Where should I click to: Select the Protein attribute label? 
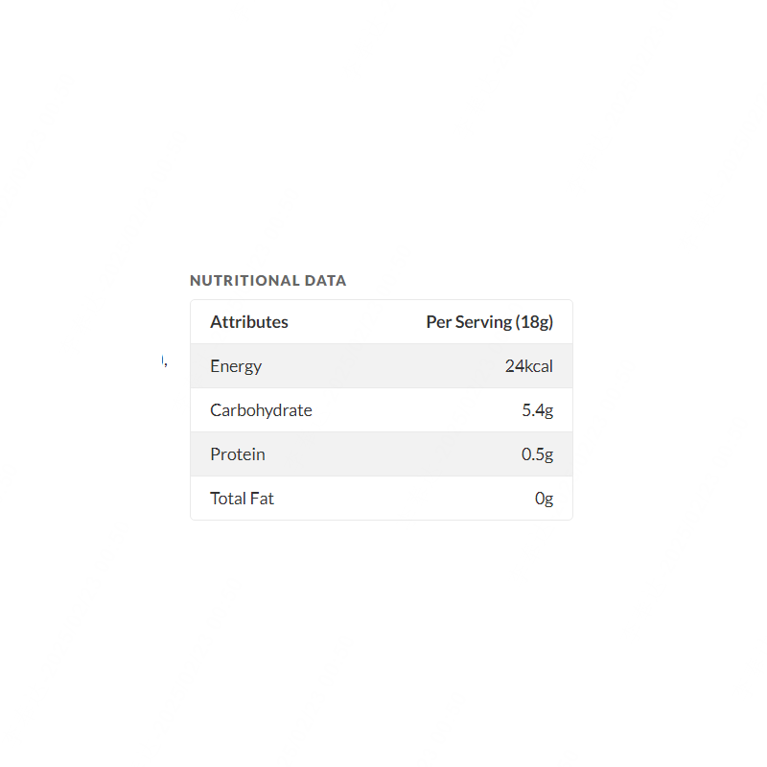click(x=238, y=454)
